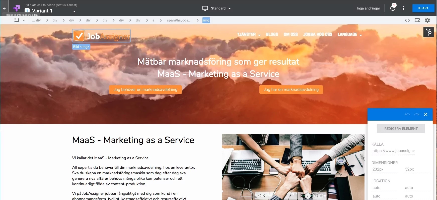Click the HubSpot sprocket icon
This screenshot has height=200, width=437.
428,32
